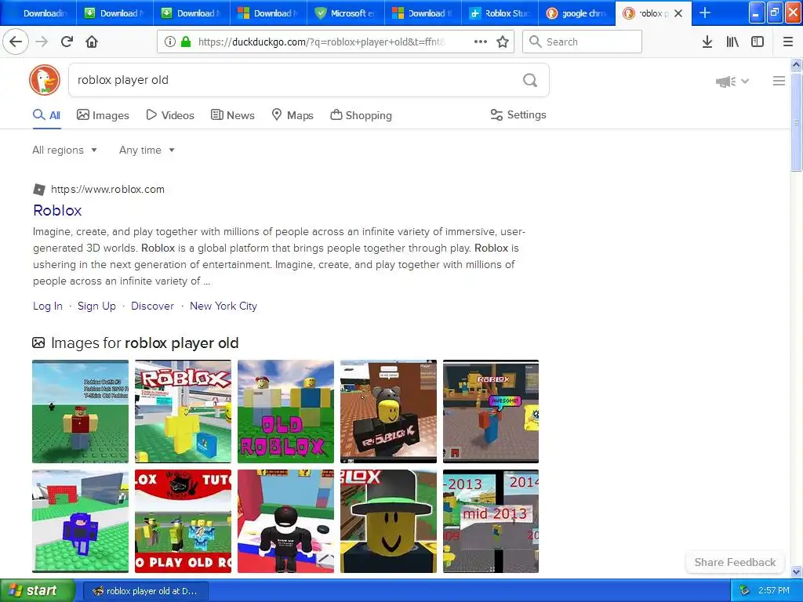Click the system tray icon near clock
The width and height of the screenshot is (803, 602).
(745, 590)
